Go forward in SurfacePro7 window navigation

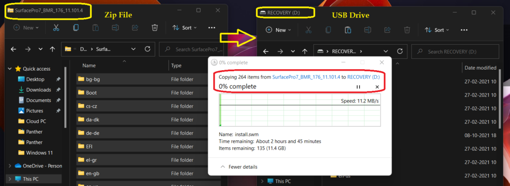point(28,49)
